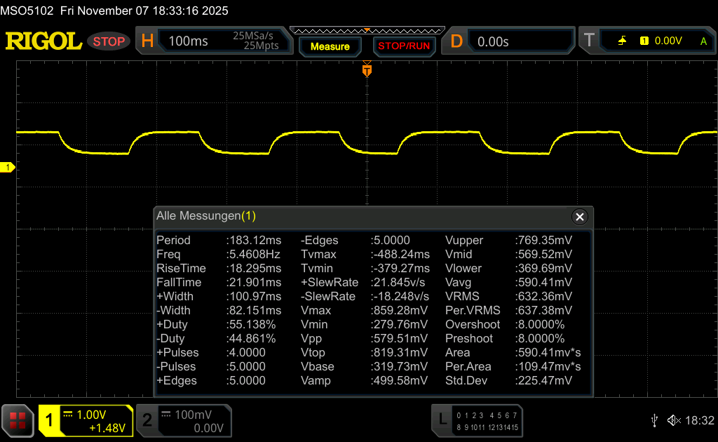The height and width of the screenshot is (442, 718).
Task: Open the trigger T icon
Action: pyautogui.click(x=589, y=41)
